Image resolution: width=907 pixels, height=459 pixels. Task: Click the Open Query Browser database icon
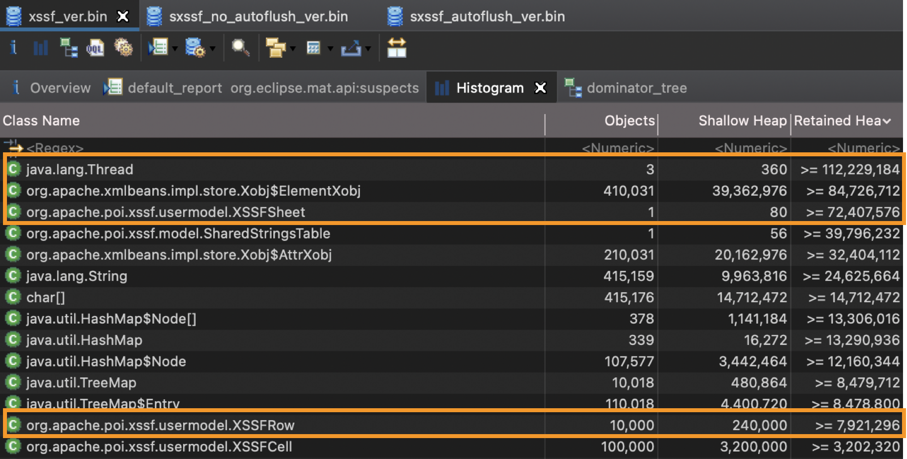tap(195, 48)
